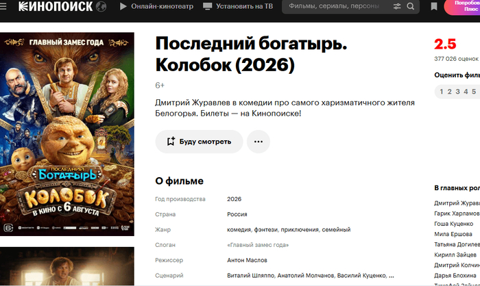Click the play icon before Онлайн-кинотеатр
This screenshot has height=286, width=480.
(x=123, y=6)
